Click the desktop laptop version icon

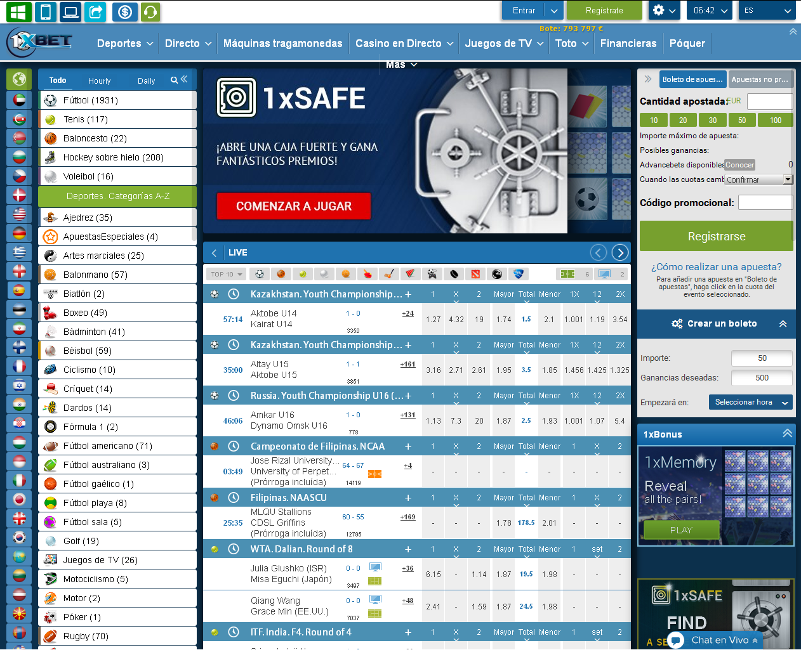[x=71, y=11]
